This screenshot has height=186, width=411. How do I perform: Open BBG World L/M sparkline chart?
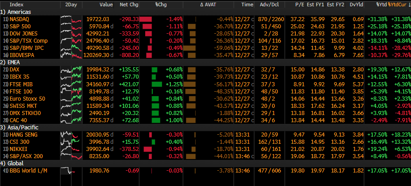71,171
